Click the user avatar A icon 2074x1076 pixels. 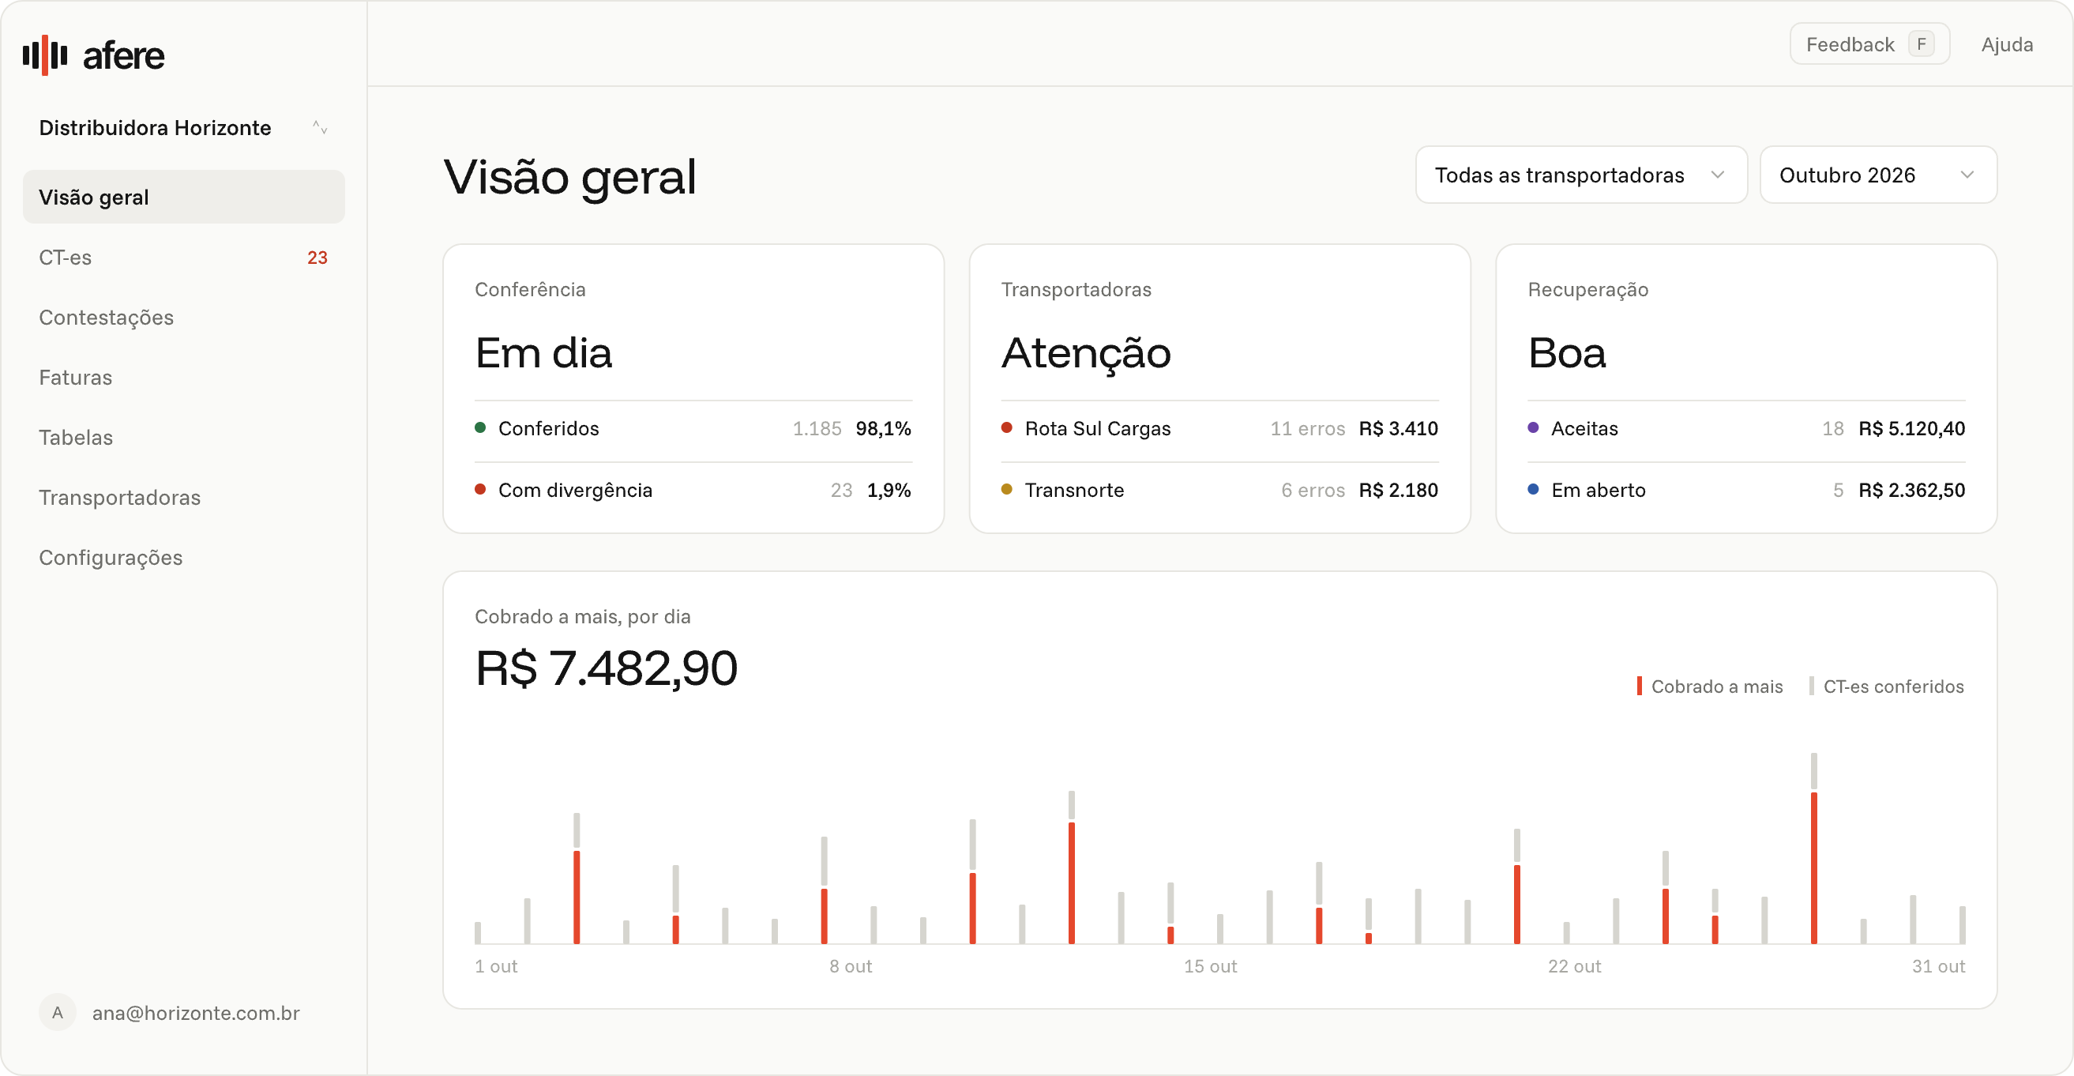coord(57,1012)
